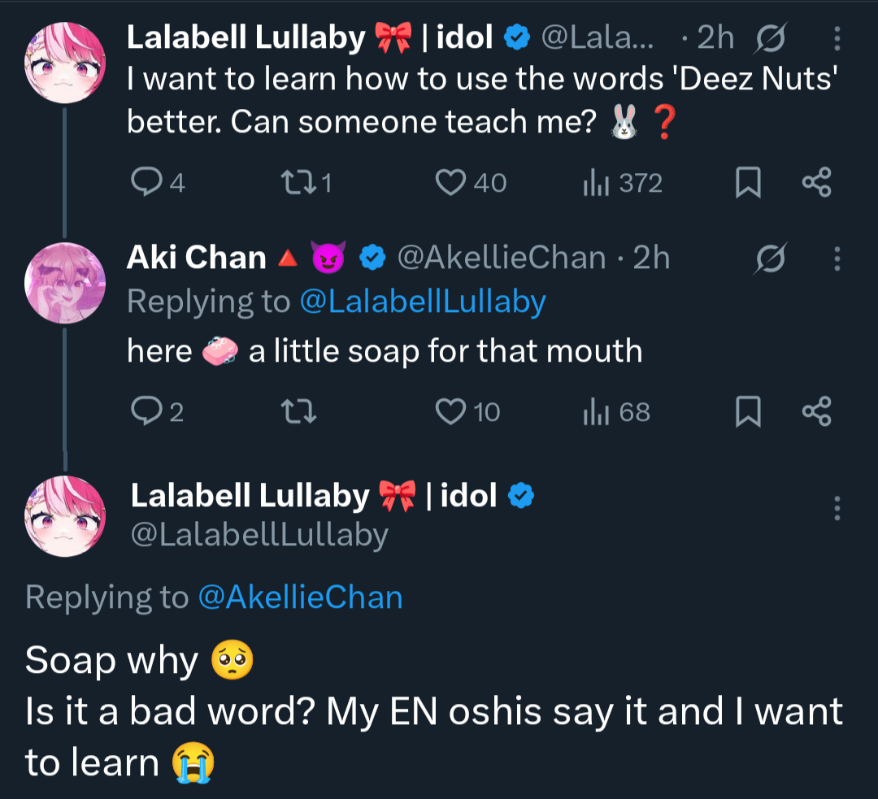Screen dimensions: 878x799
Task: Like Lalabell's tweet with 40 likes
Action: point(450,182)
